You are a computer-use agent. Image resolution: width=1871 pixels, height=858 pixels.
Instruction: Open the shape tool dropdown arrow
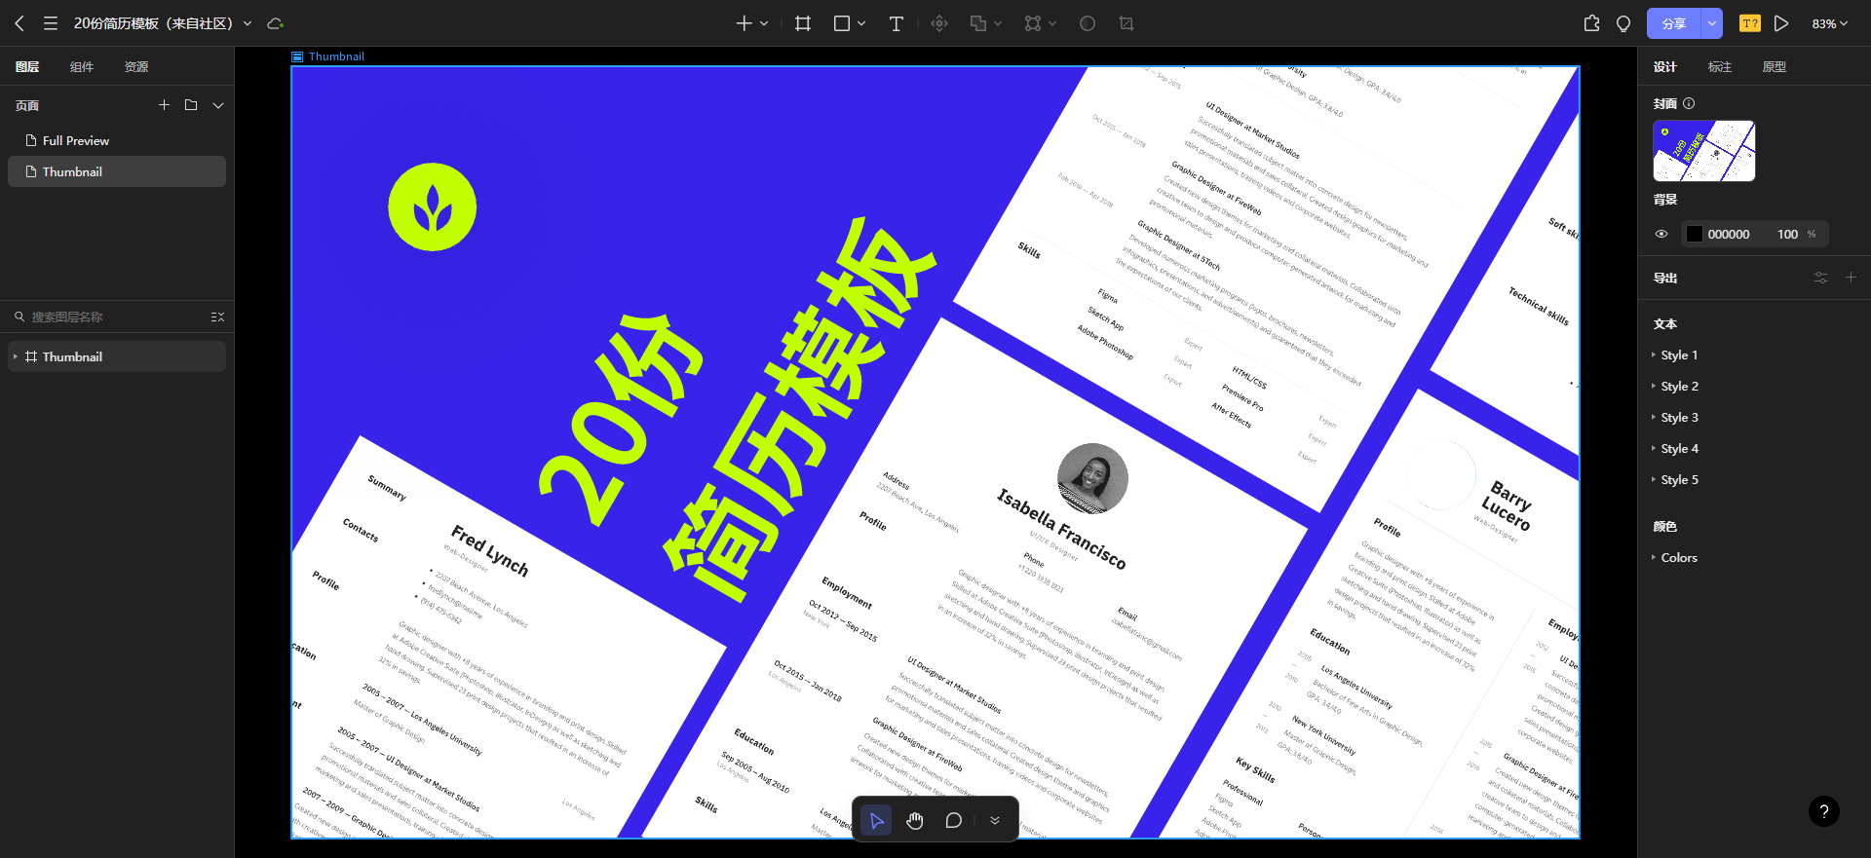pyautogui.click(x=861, y=23)
